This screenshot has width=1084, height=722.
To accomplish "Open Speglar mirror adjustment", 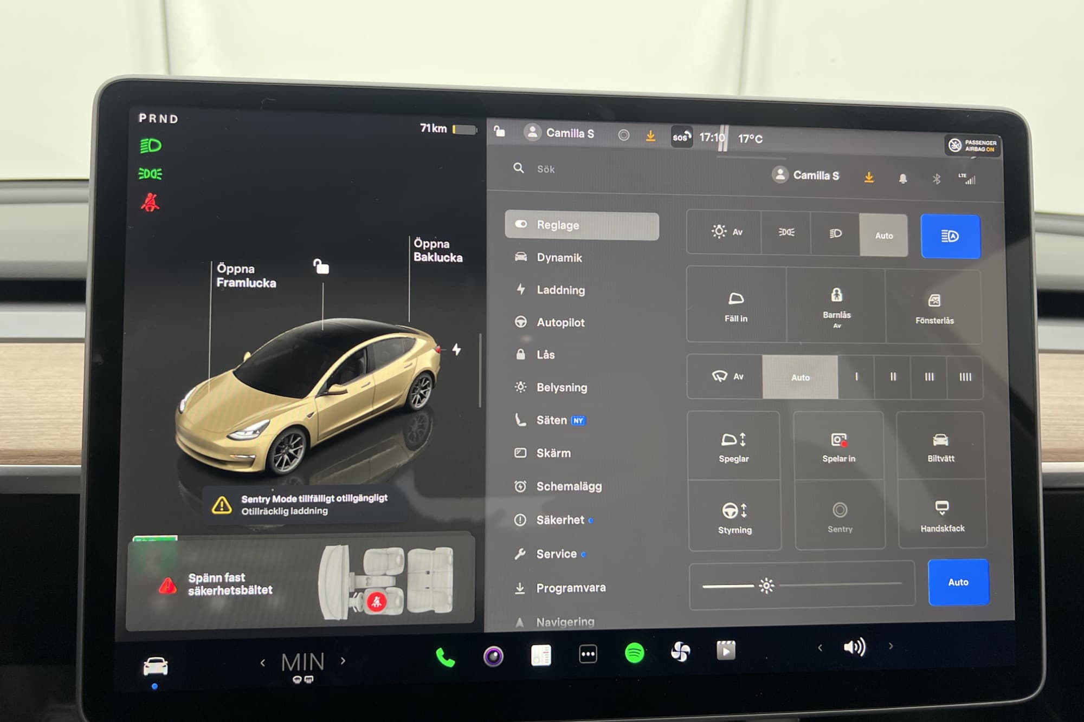I will click(x=734, y=446).
